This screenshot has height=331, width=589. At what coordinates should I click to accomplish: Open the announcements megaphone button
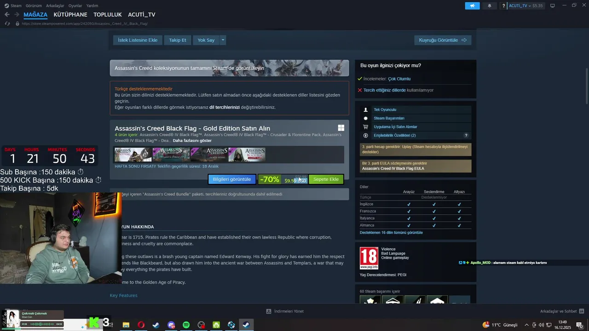472,6
